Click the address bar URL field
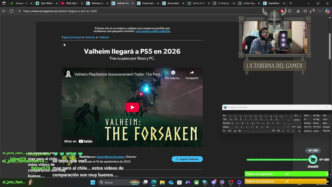Image resolution: width=332 pixels, height=187 pixels. 140,11
